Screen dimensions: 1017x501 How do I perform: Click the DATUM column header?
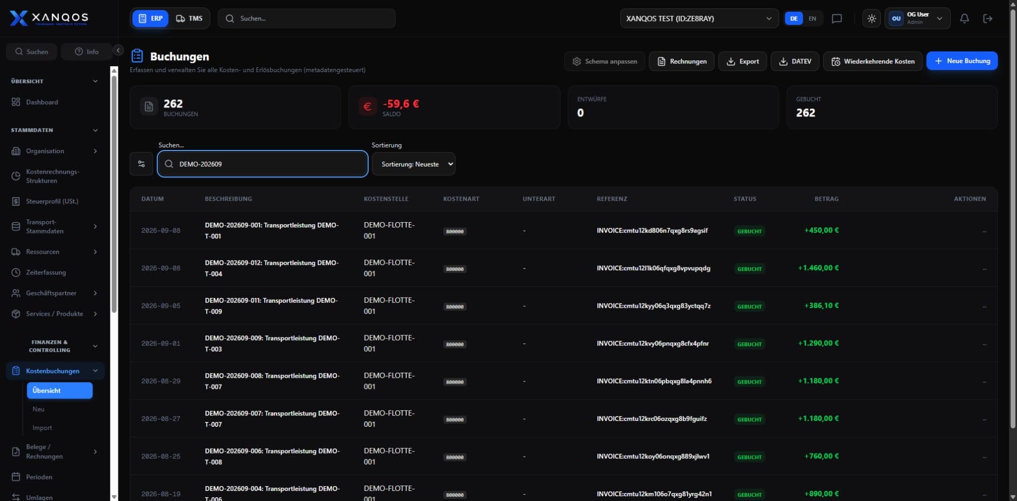153,199
